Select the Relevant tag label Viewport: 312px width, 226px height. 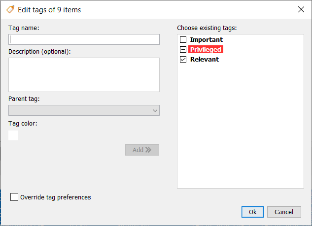[x=204, y=60]
